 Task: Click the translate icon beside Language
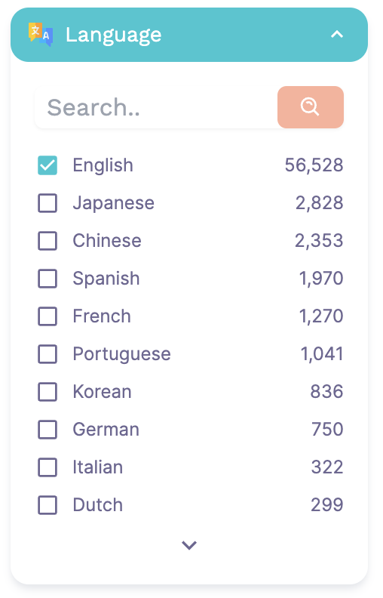click(41, 35)
